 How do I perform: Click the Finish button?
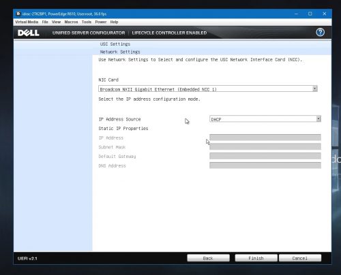pyautogui.click(x=256, y=258)
